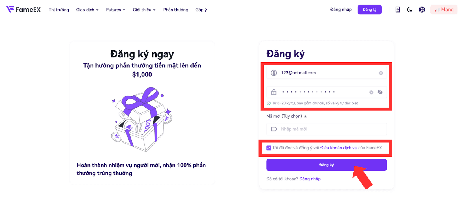This screenshot has height=201, width=463.
Task: Collapse the Mã mời (Tùy chọn) section
Action: click(286, 116)
